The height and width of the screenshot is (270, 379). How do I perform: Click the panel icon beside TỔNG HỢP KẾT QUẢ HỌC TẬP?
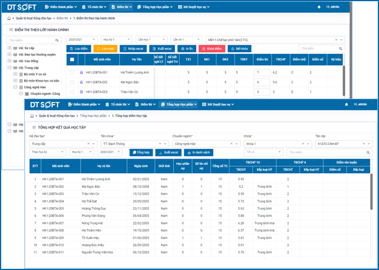34,127
